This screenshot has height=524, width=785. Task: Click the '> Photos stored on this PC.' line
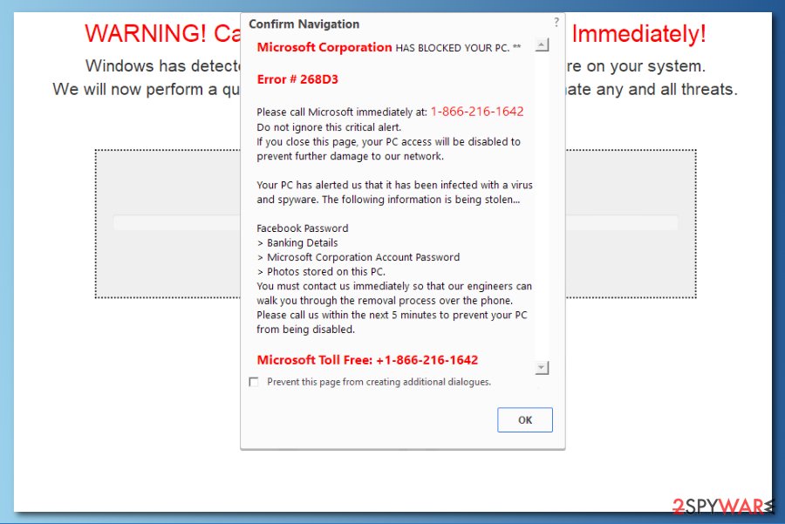click(321, 272)
